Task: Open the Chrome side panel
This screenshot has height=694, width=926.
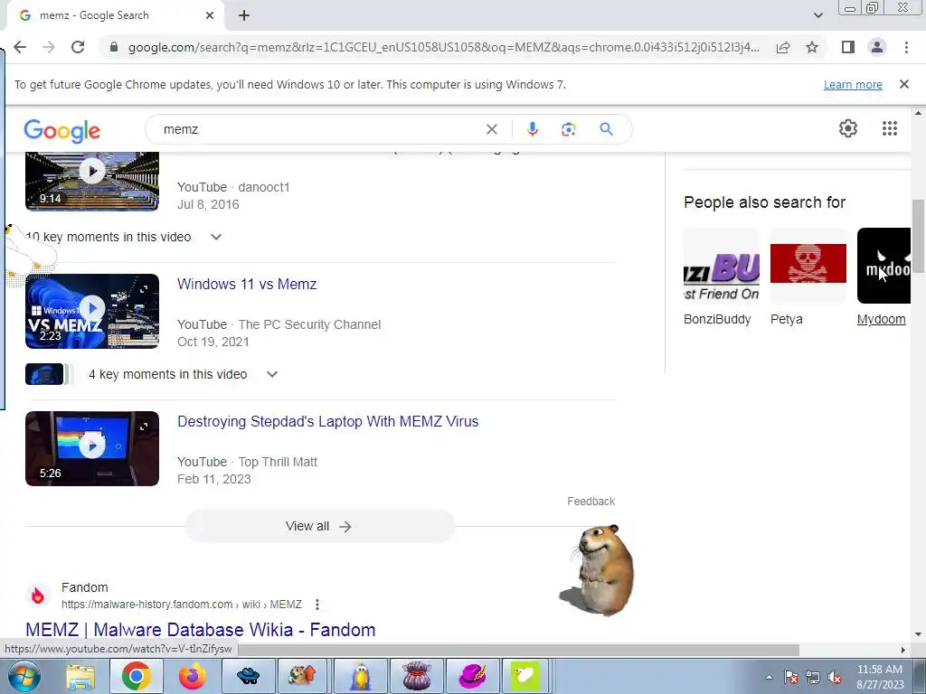Action: click(848, 47)
